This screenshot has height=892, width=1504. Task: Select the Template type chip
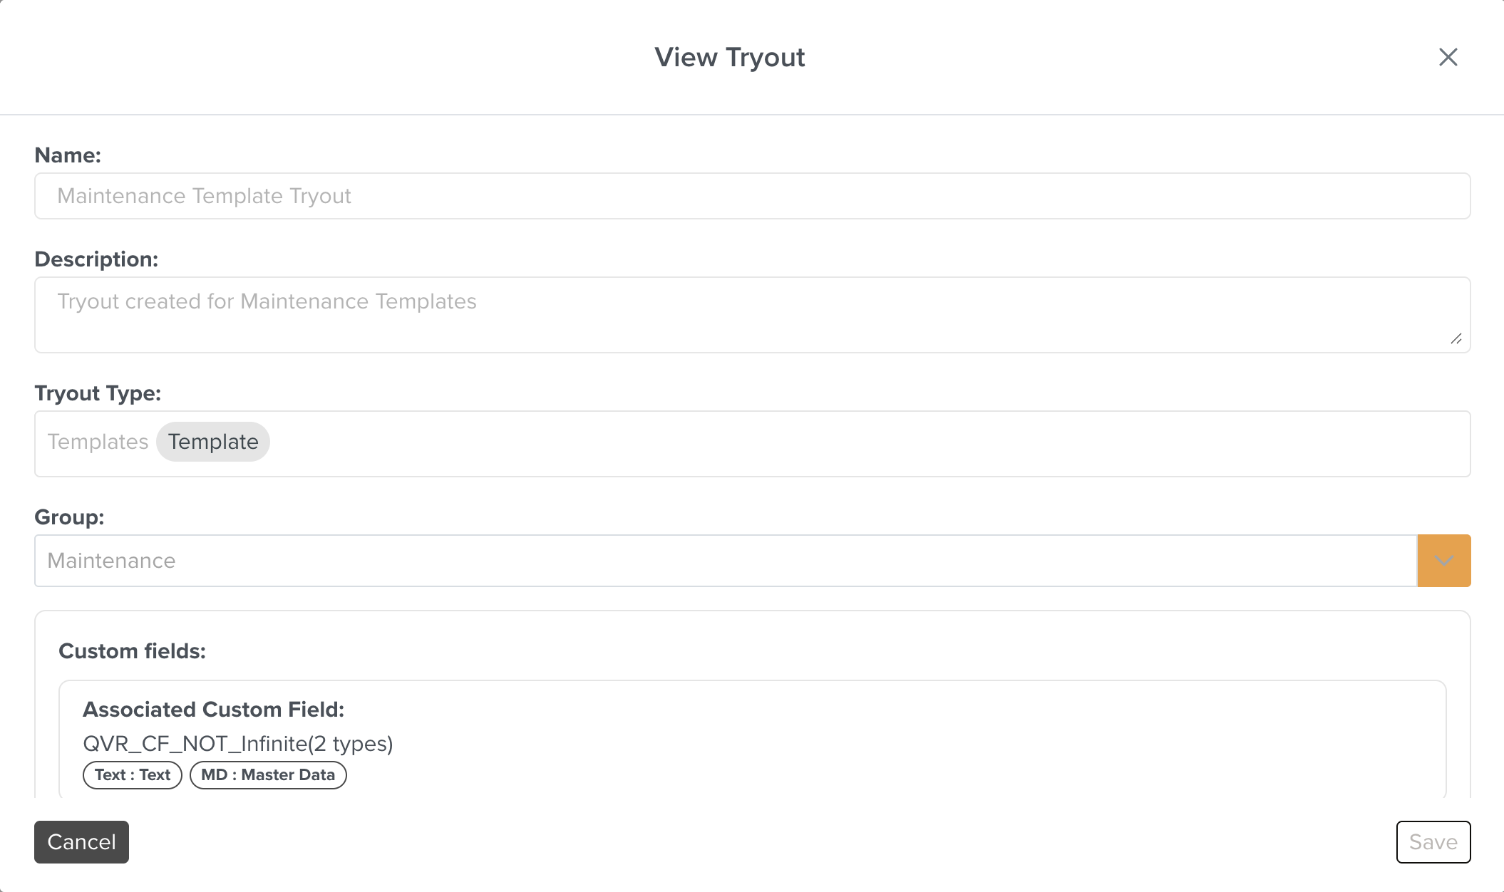[x=212, y=442]
